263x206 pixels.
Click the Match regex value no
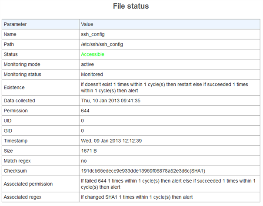coord(84,160)
